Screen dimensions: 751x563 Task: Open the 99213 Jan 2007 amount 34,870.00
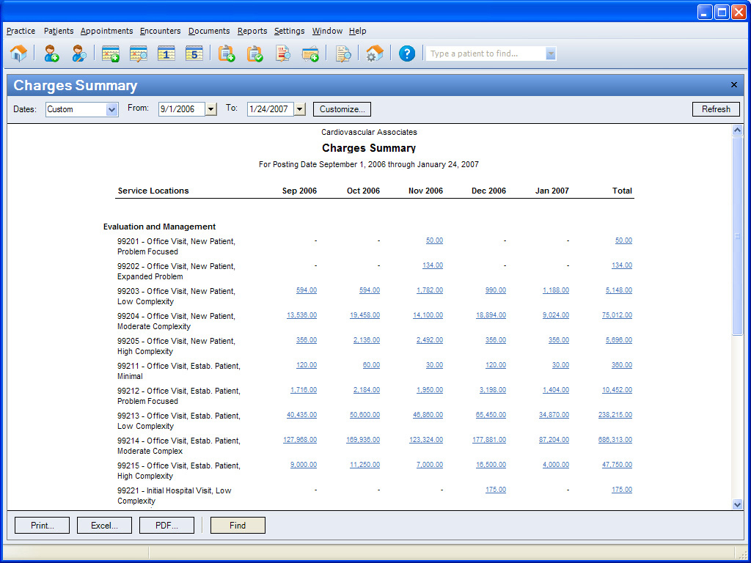(554, 415)
